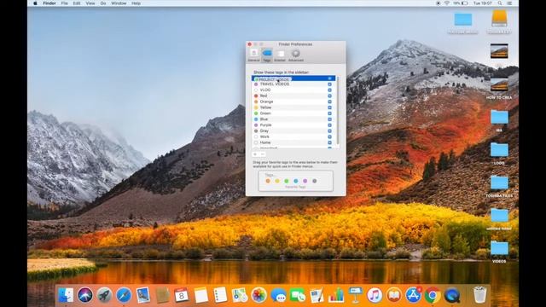Launch FaceTime from the Dock
The width and height of the screenshot is (546, 307).
pos(298,295)
